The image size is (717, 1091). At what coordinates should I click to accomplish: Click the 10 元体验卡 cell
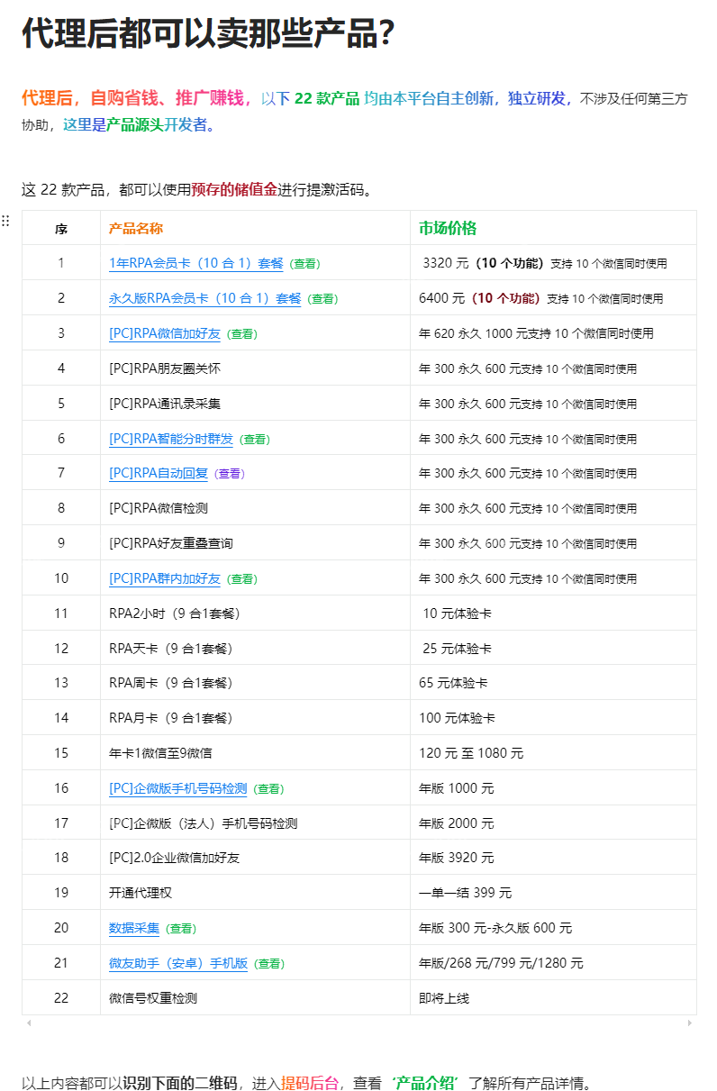pos(553,614)
